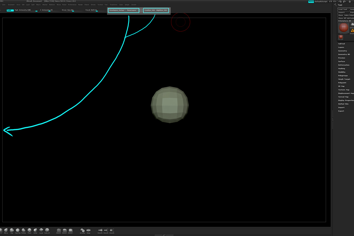
Task: Select the Move brush
Action: coord(6,230)
